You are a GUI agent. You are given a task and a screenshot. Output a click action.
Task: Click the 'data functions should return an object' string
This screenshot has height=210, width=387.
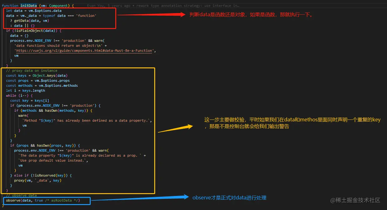[x=59, y=46]
